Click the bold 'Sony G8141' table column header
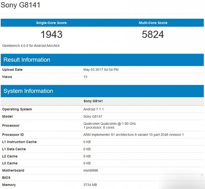205x189 pixels. 93,101
